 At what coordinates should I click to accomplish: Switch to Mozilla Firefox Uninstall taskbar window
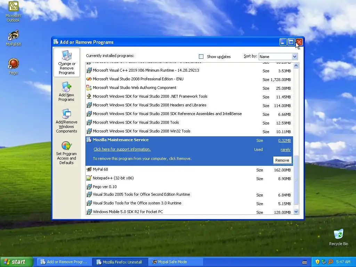click(120, 262)
